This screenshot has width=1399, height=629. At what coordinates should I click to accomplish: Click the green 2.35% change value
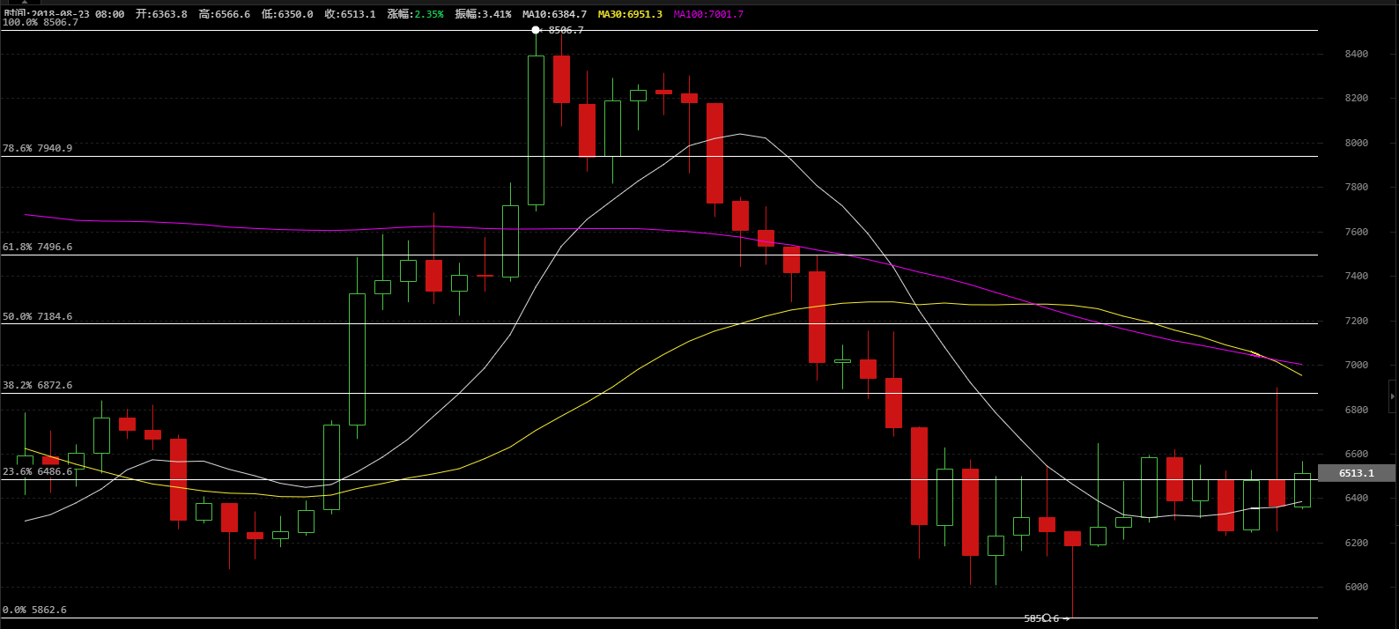pyautogui.click(x=429, y=14)
